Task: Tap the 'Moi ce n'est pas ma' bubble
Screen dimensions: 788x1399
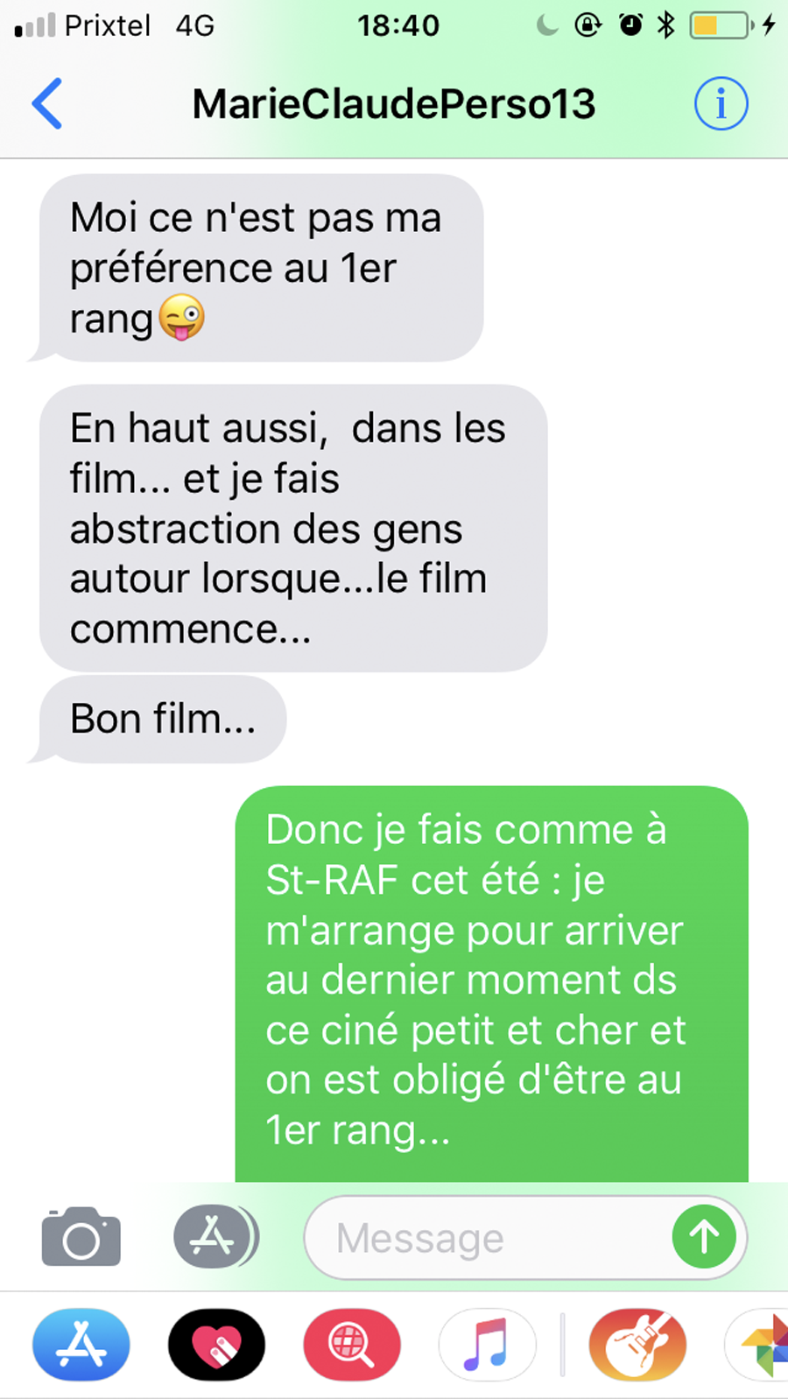Action: (x=261, y=268)
